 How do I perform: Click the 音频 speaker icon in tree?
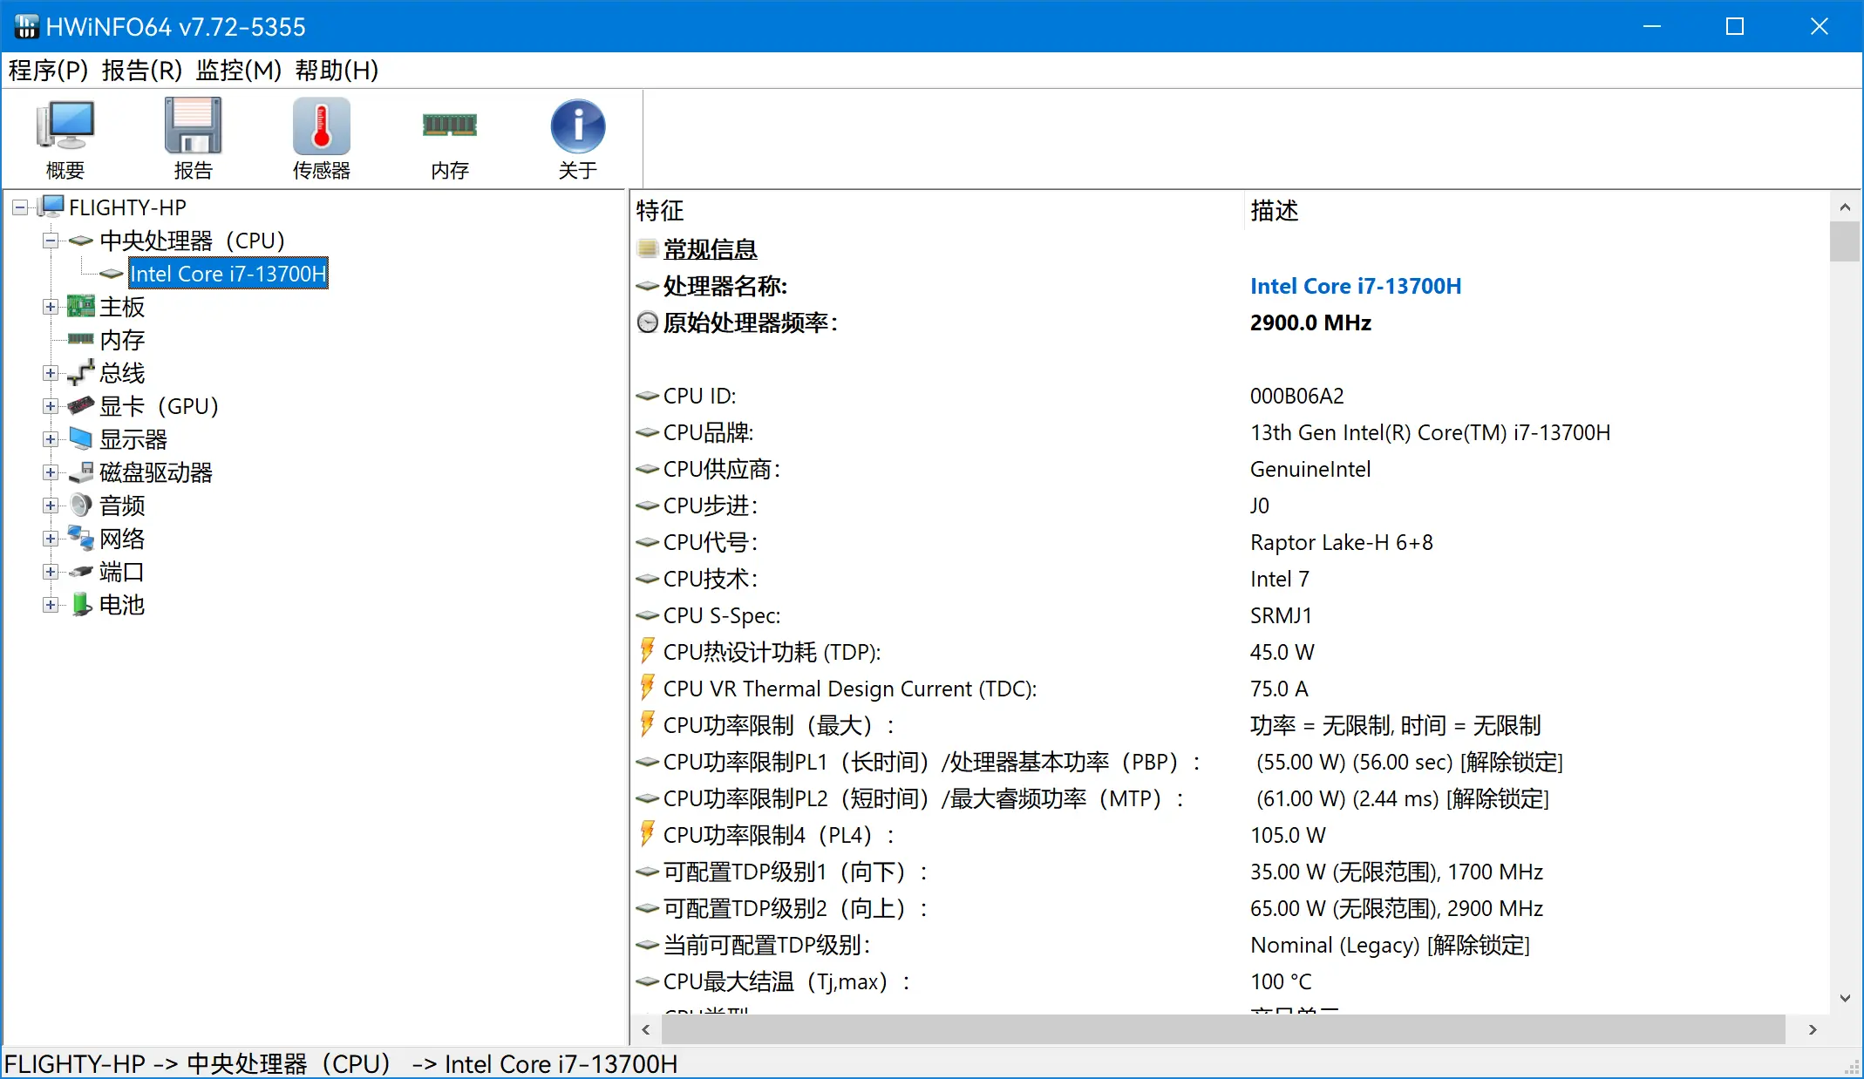point(81,505)
